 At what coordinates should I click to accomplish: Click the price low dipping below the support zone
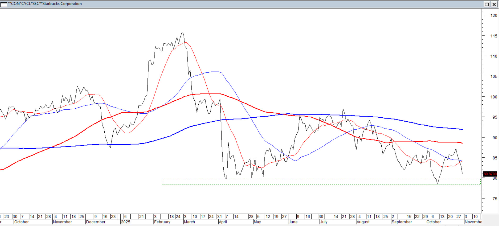(438, 184)
